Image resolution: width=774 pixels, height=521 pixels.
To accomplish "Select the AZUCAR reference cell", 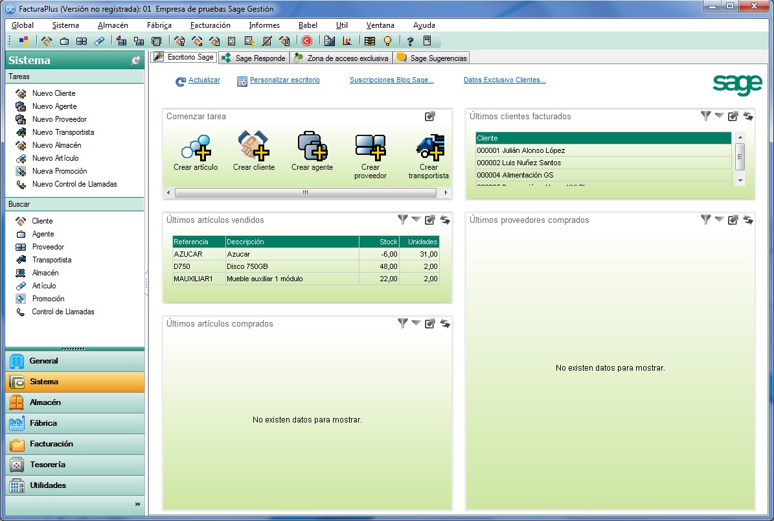I will (198, 254).
